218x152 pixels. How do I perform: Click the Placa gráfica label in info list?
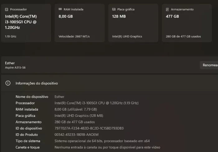25,116
